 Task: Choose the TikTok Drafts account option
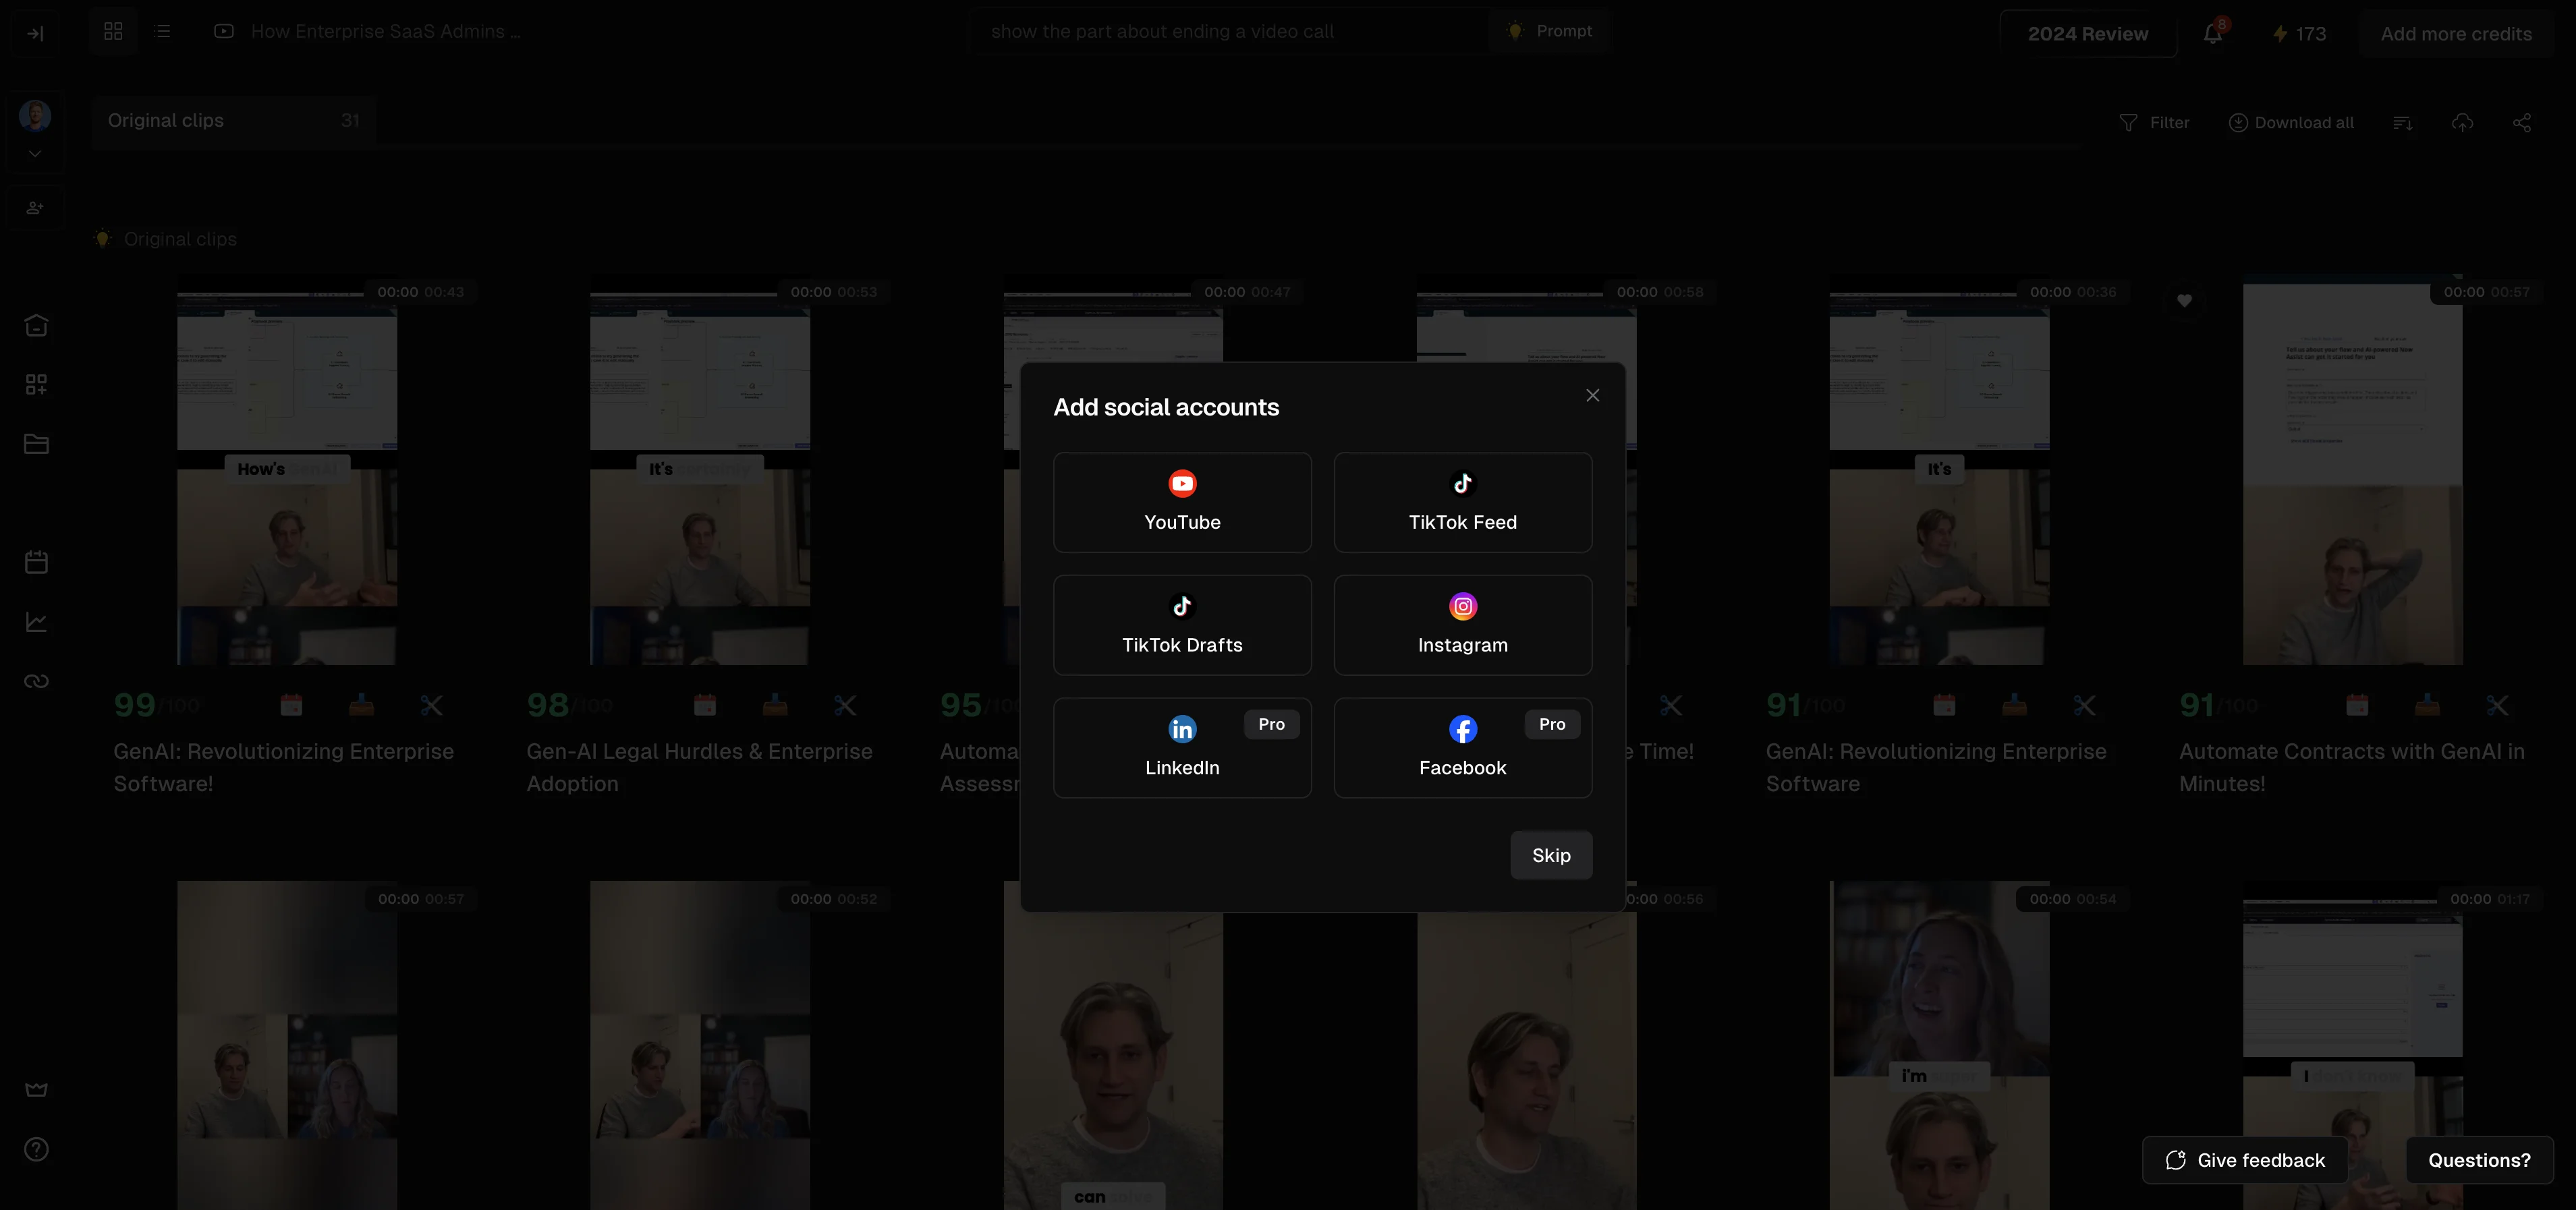1182,625
